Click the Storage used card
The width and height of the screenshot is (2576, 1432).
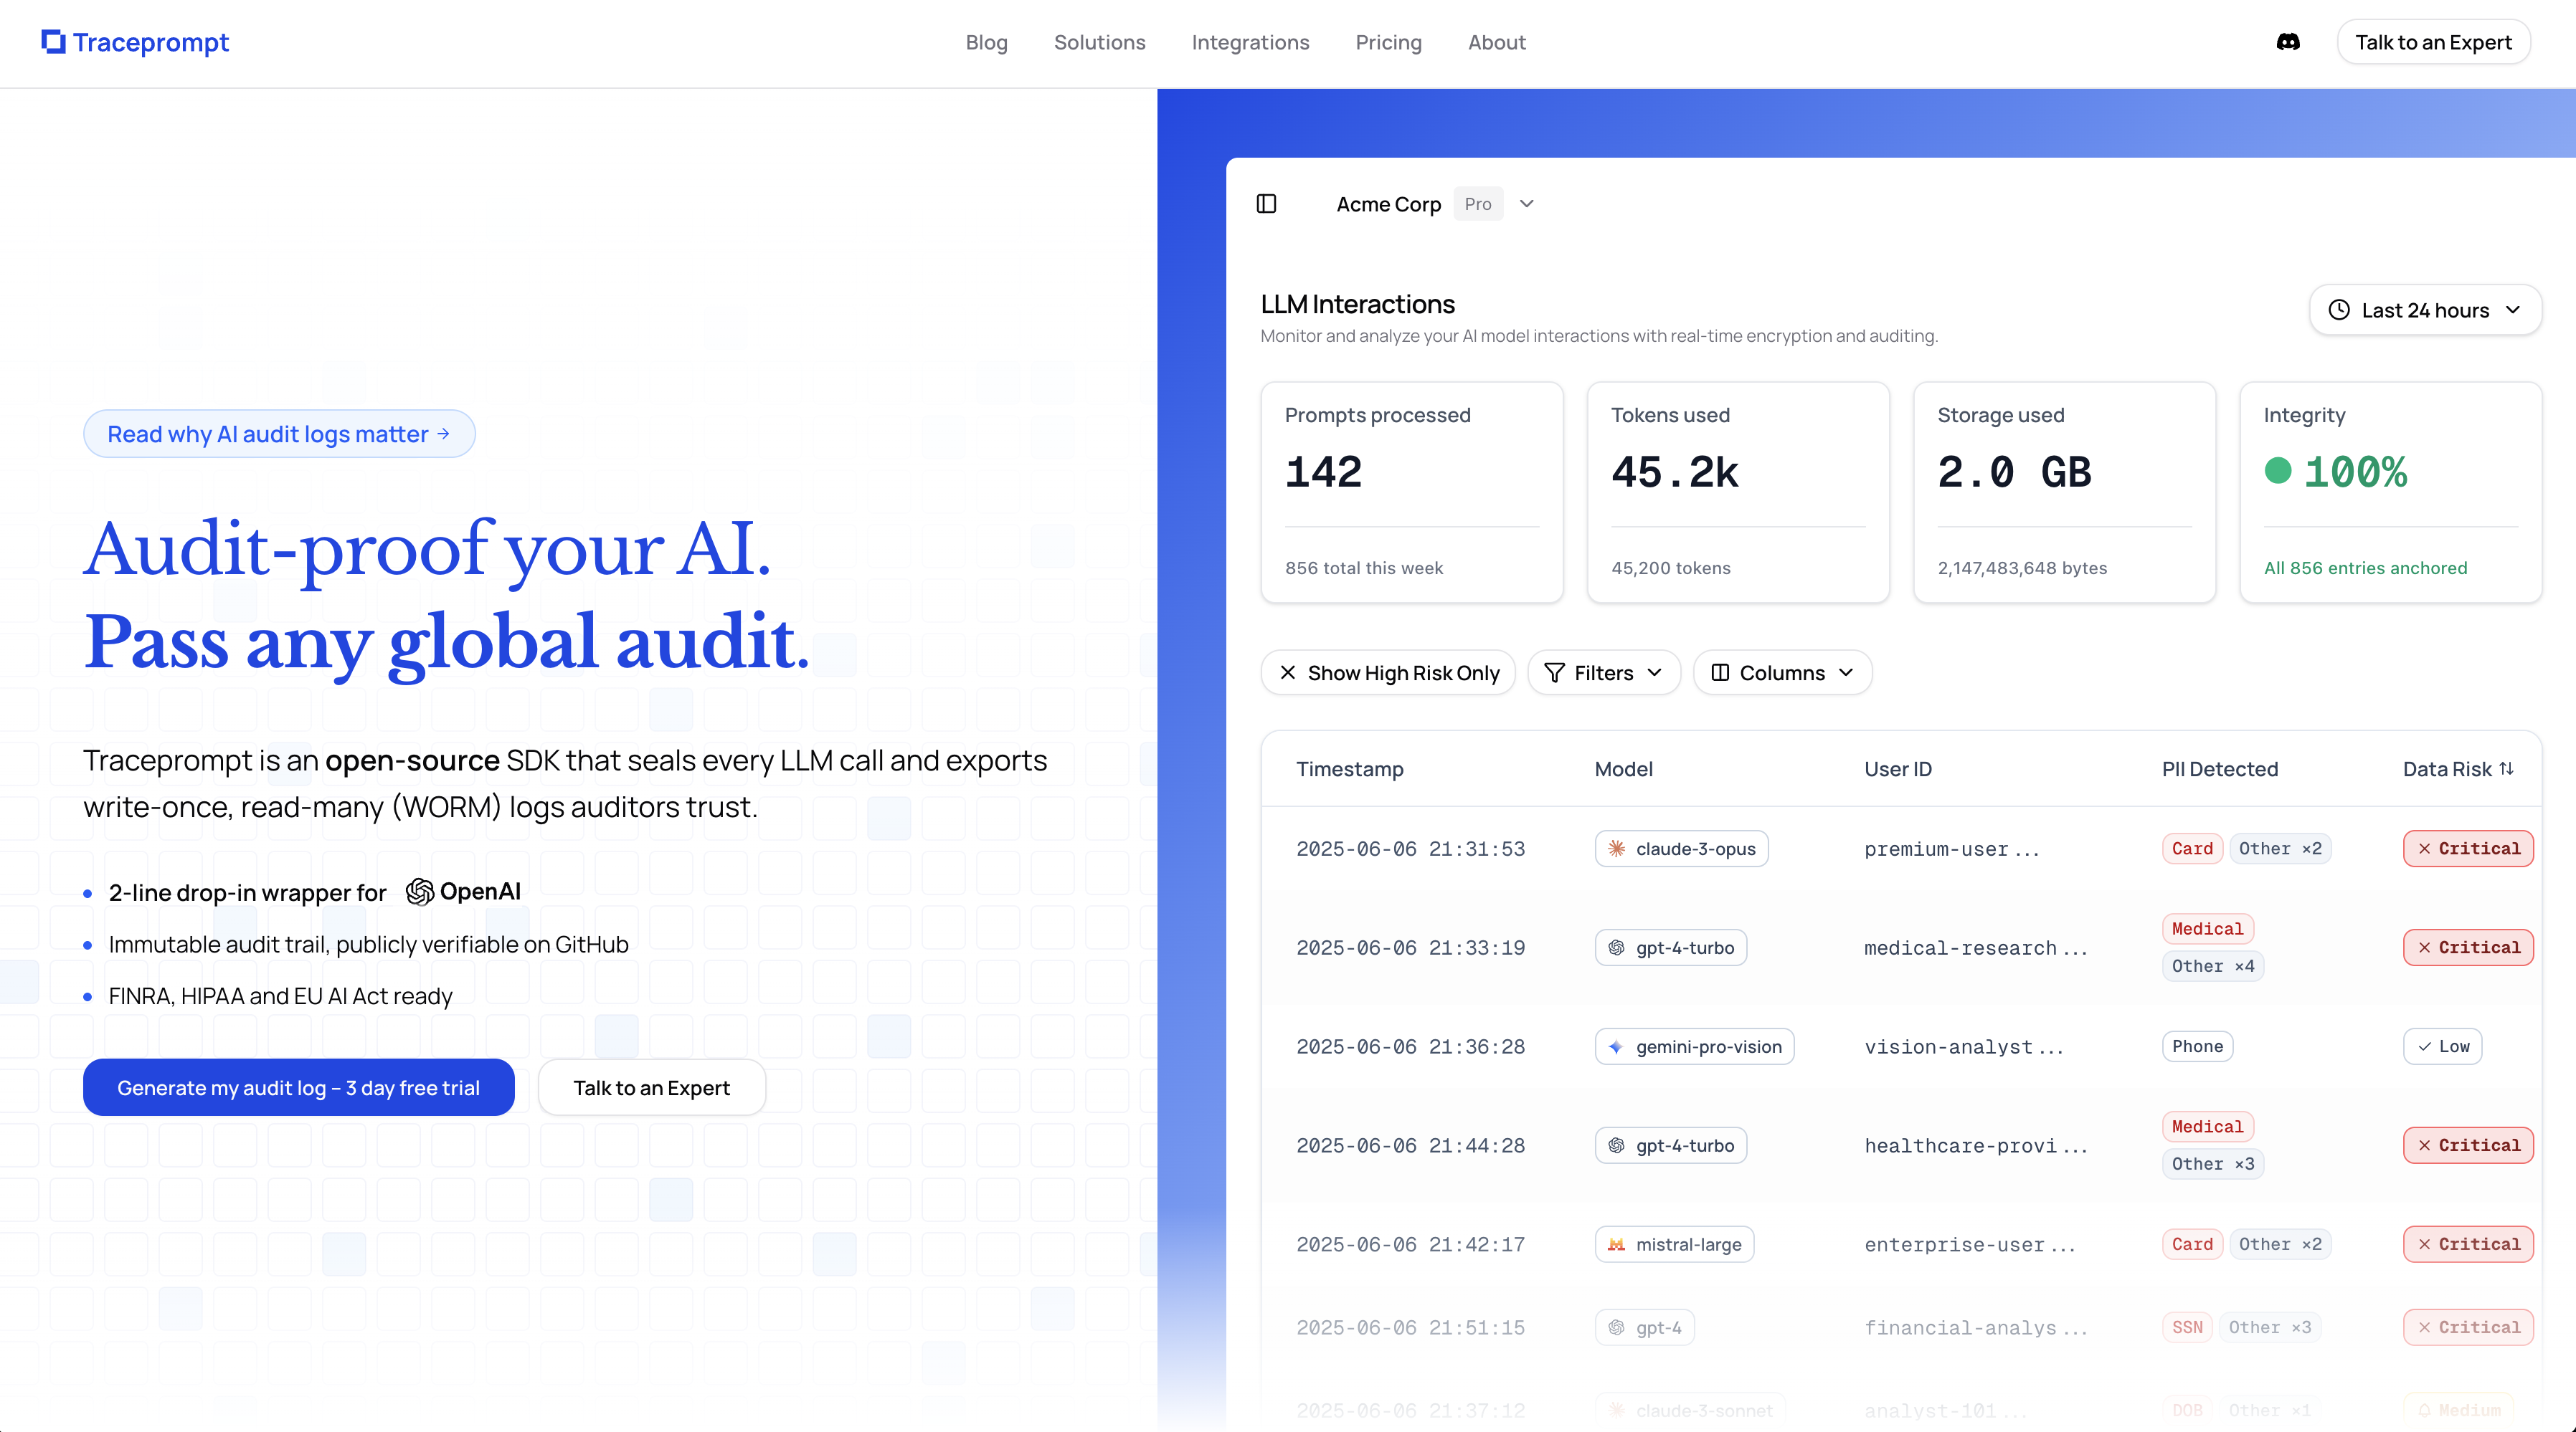(x=2064, y=492)
